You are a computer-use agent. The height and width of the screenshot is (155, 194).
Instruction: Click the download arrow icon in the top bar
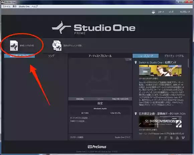(x=153, y=12)
